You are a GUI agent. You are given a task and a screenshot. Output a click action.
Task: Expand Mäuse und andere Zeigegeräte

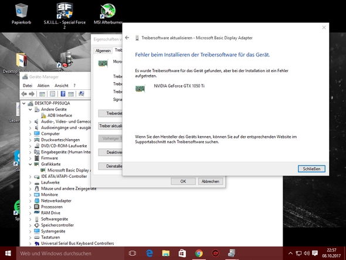click(30, 189)
